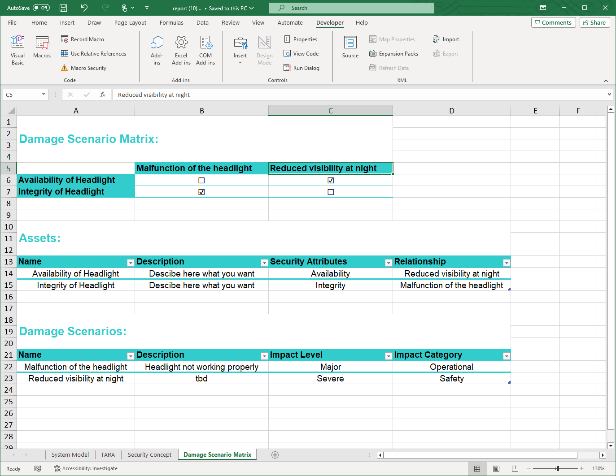The height and width of the screenshot is (476, 616).
Task: Save the workbook with the floppy icon
Action: (63, 8)
